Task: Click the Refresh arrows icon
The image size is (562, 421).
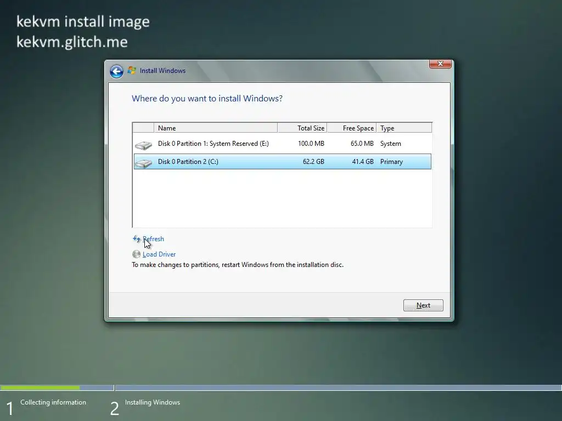Action: tap(137, 239)
